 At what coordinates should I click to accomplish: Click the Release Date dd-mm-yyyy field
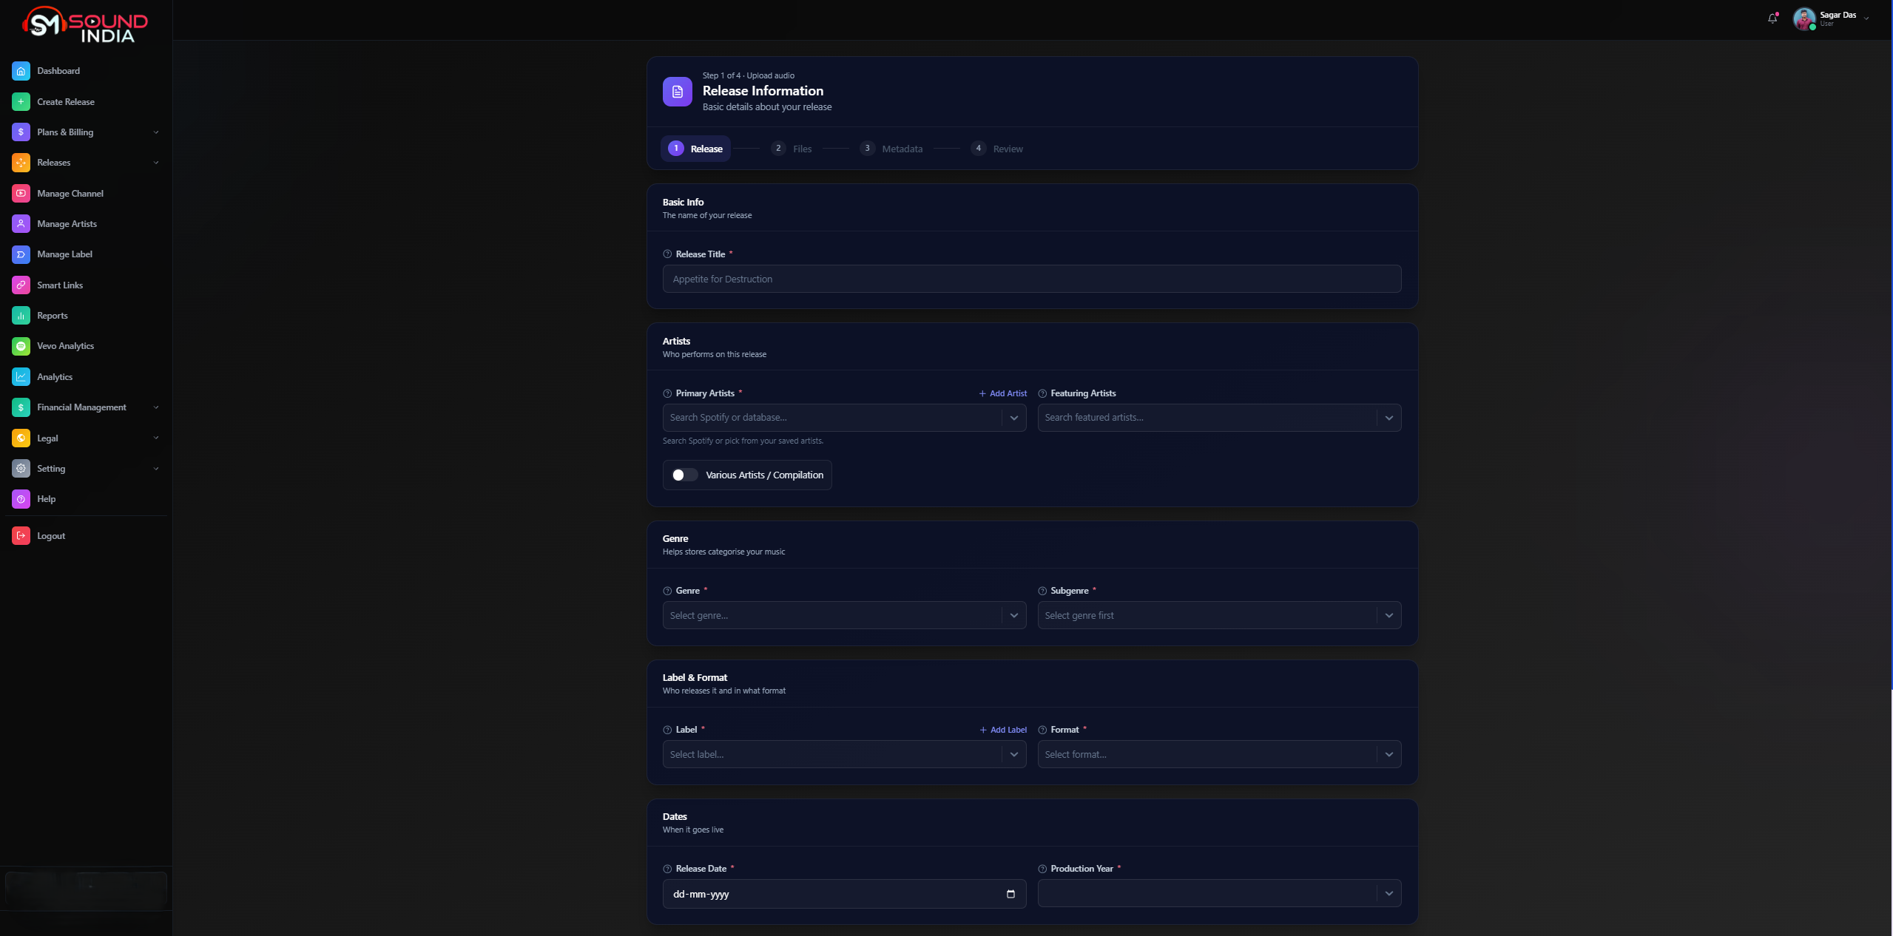coord(844,894)
